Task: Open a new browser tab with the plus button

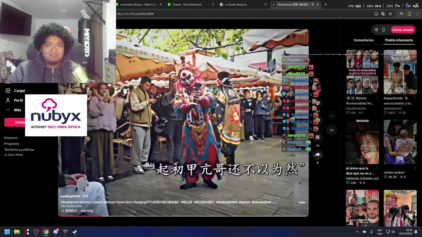Action: (x=326, y=5)
